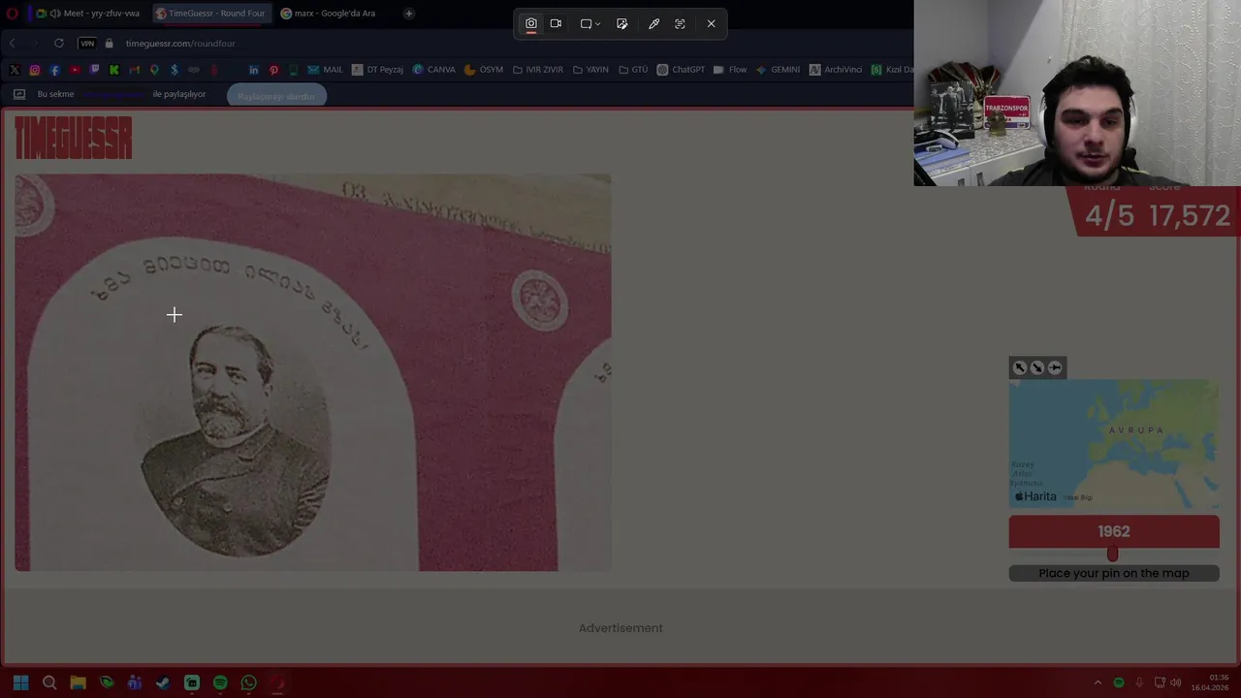Image resolution: width=1241 pixels, height=698 pixels.
Task: Open the volume control in system tray
Action: 1176,682
